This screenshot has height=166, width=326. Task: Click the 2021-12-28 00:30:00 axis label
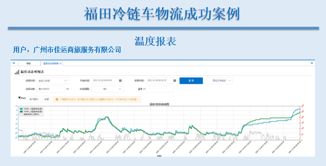pyautogui.click(x=29, y=147)
